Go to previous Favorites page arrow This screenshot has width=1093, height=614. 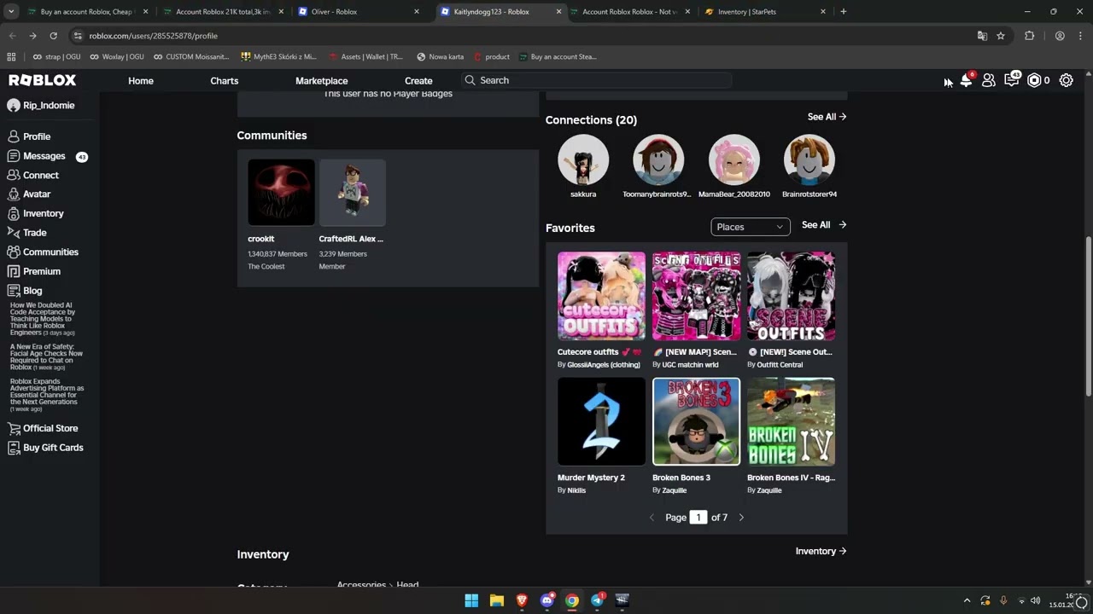(652, 518)
